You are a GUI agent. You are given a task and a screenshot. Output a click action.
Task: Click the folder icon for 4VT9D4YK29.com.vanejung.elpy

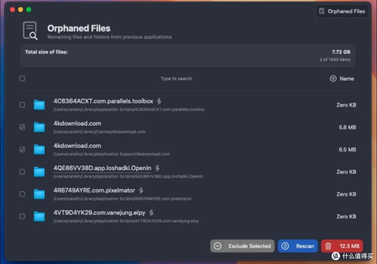click(39, 217)
